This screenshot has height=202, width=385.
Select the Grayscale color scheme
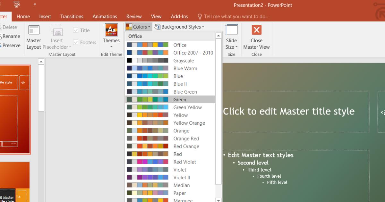[170, 60]
